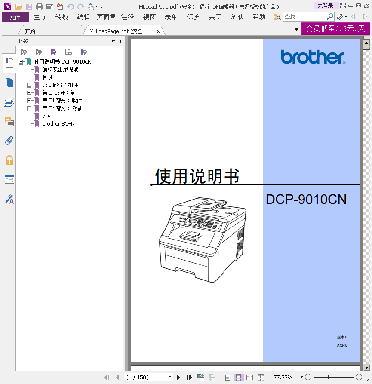Screen dimensions: 372x384
Task: Select the 目录 bookmark
Action: point(47,77)
